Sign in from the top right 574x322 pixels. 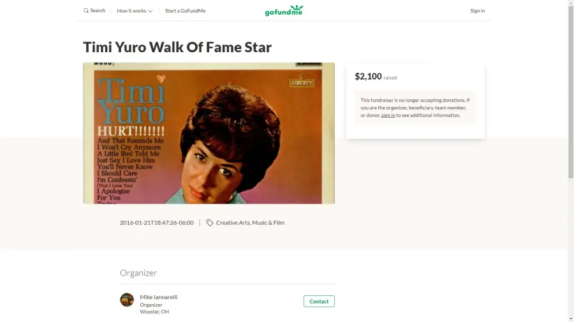477,11
